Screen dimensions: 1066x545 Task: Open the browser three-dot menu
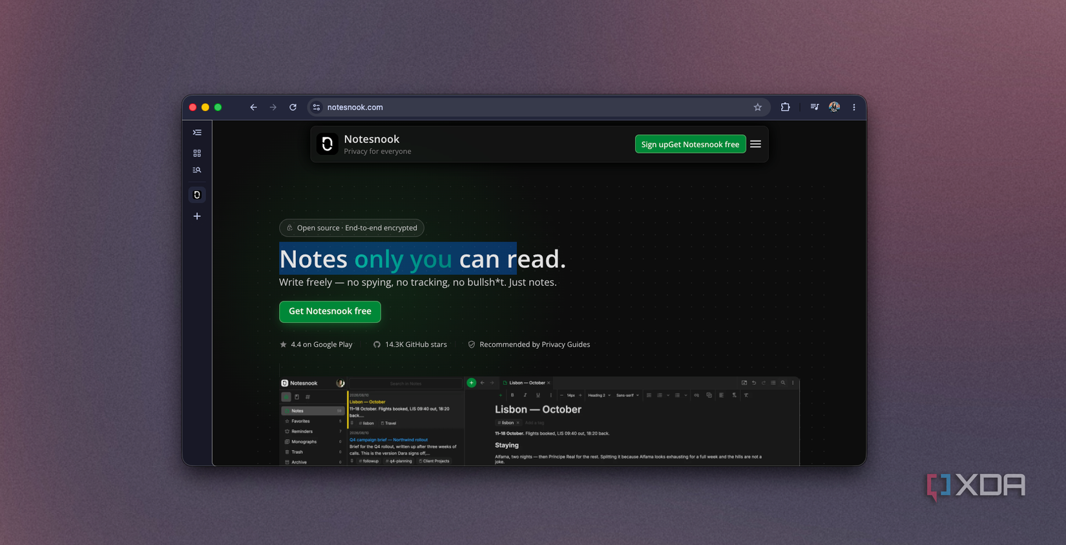click(854, 107)
